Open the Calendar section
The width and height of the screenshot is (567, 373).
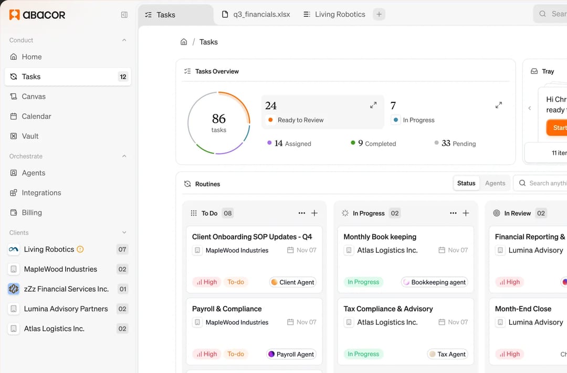(68, 116)
